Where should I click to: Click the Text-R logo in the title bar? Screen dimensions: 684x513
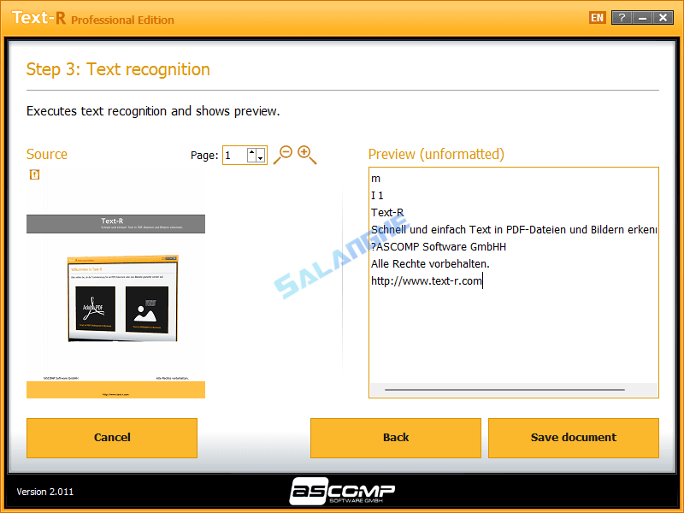pos(38,17)
